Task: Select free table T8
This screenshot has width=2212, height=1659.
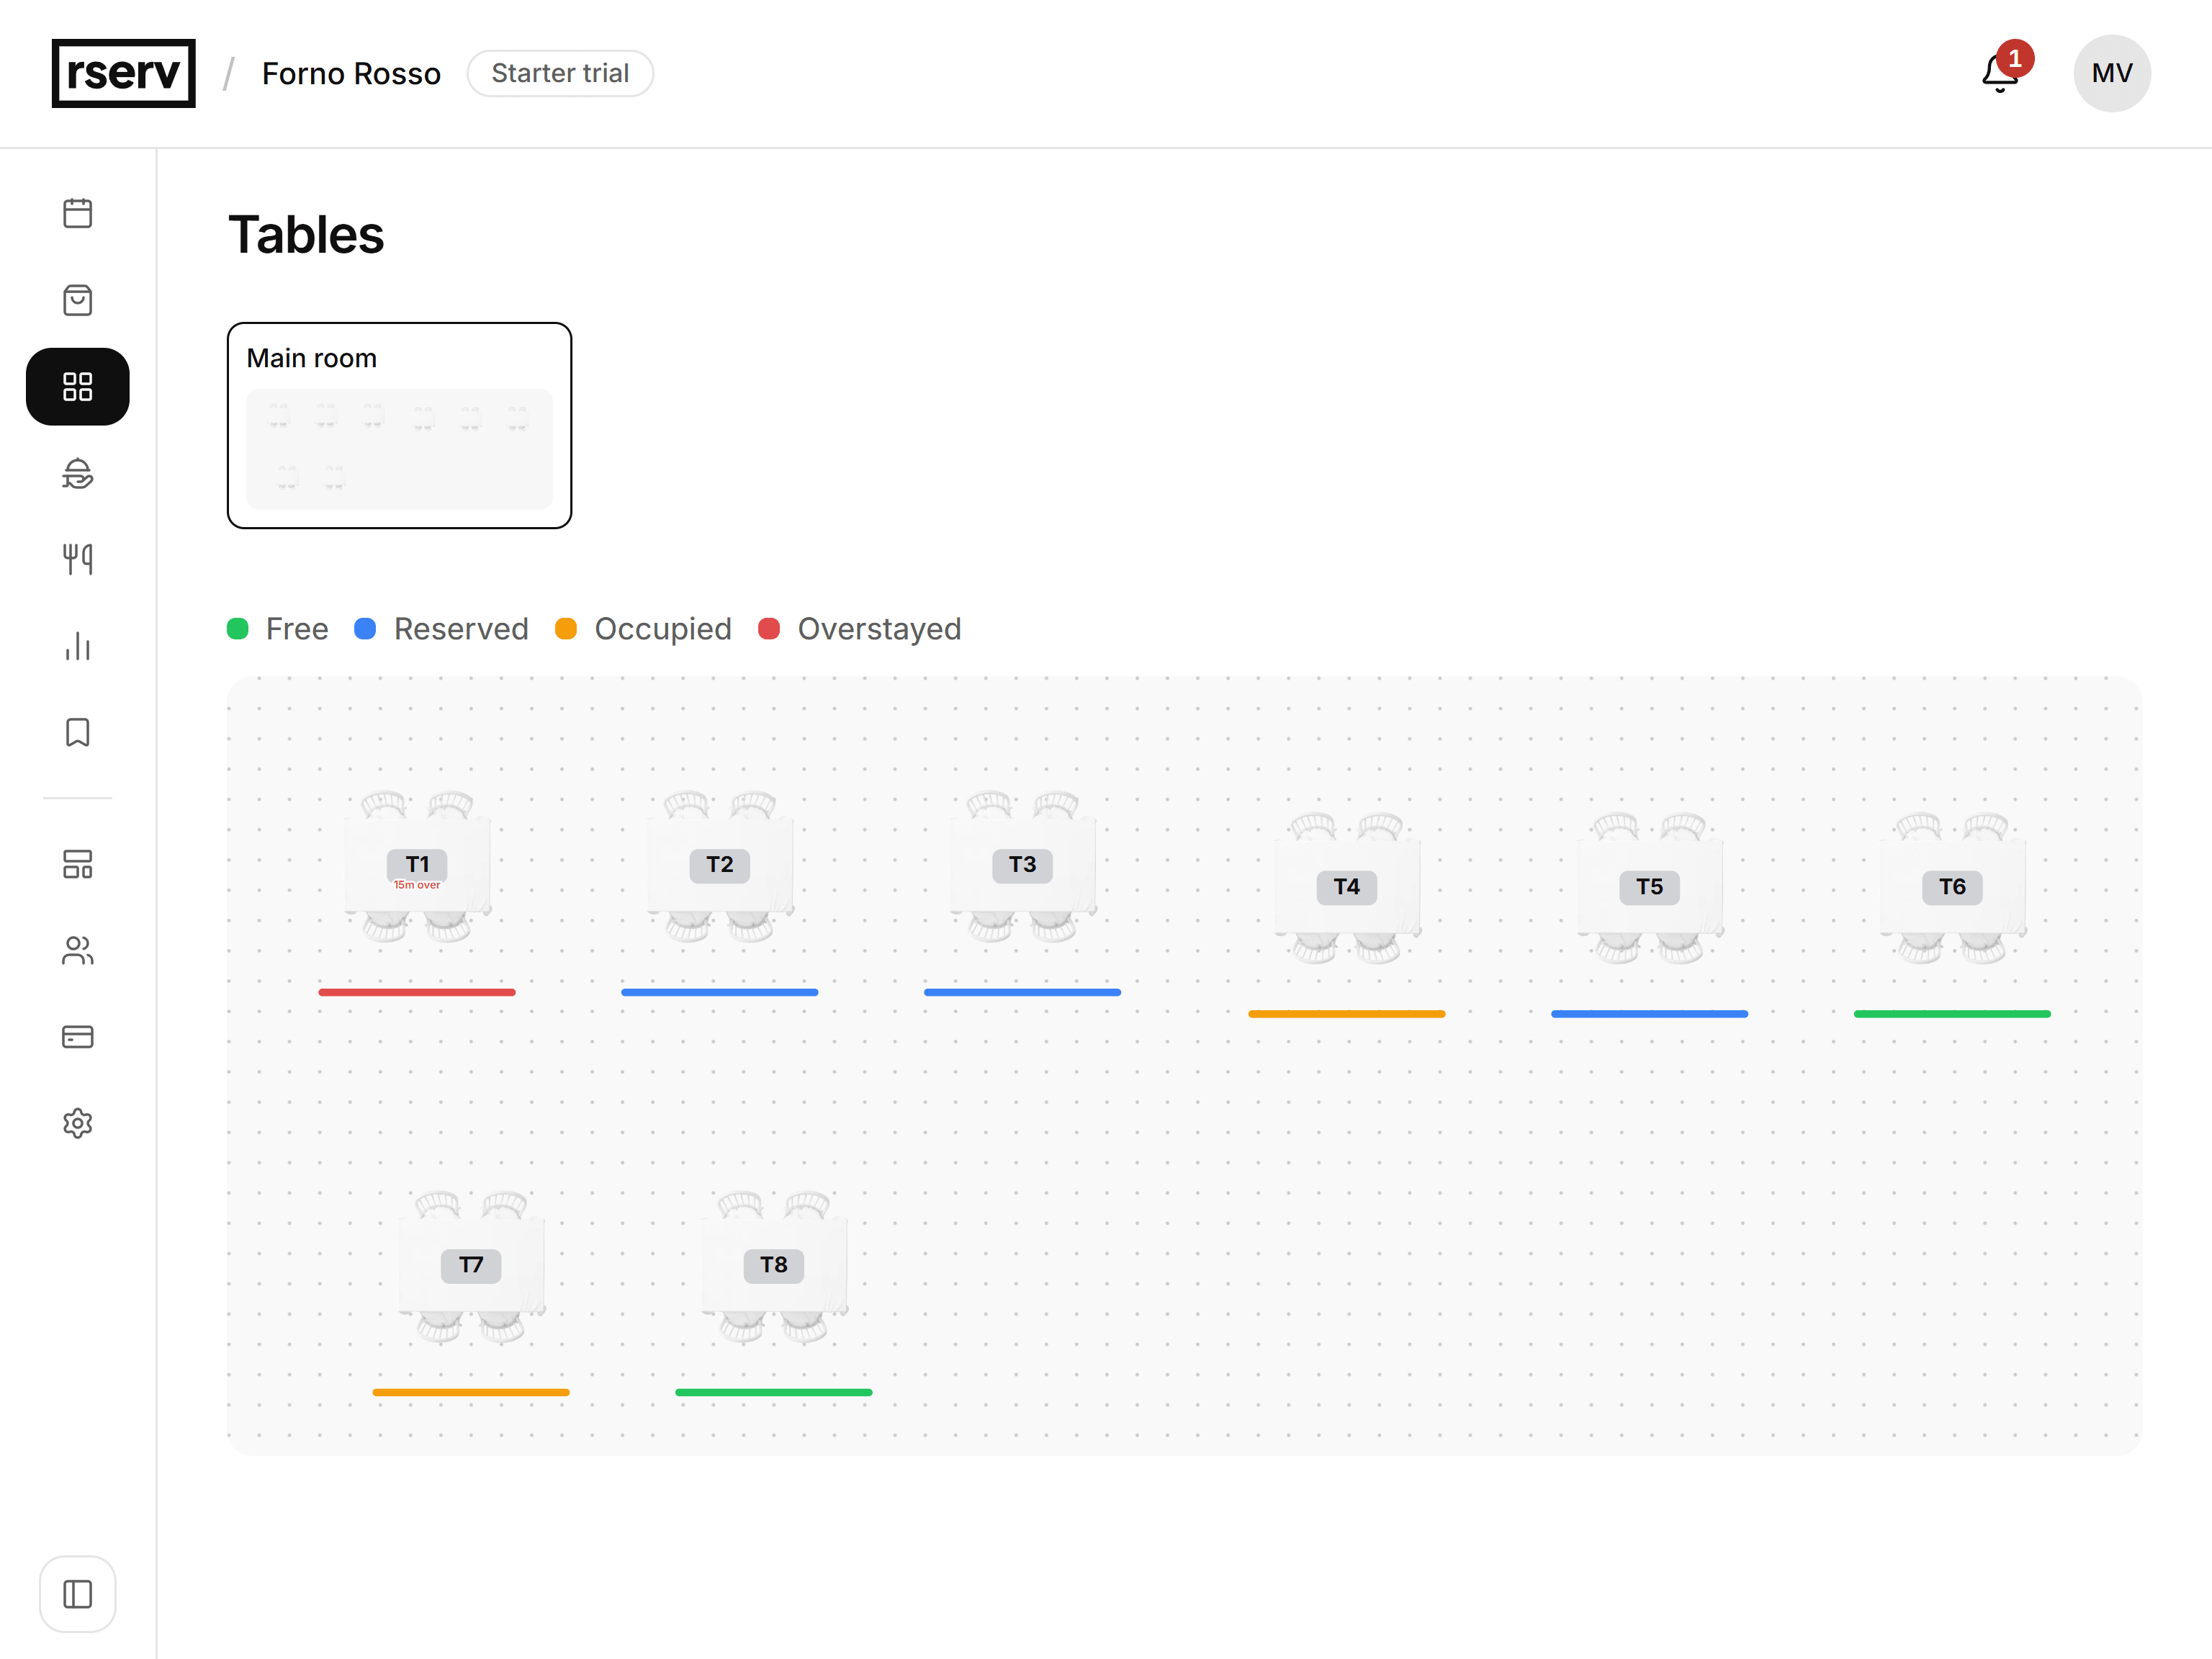Action: click(x=773, y=1266)
